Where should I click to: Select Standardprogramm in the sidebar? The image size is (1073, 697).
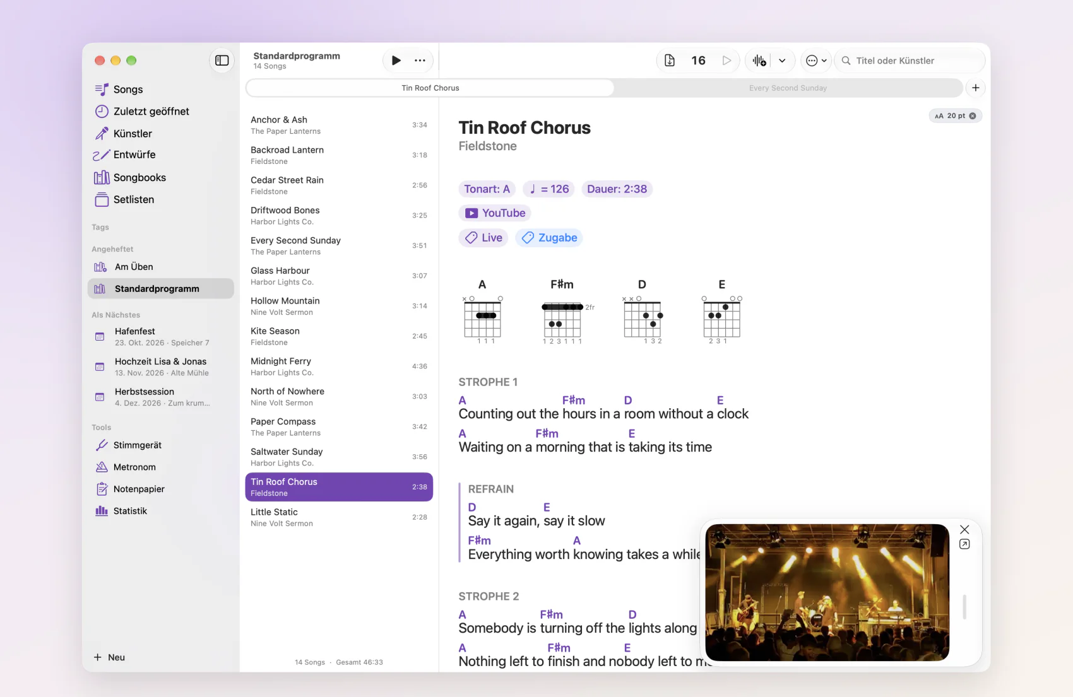click(x=161, y=289)
